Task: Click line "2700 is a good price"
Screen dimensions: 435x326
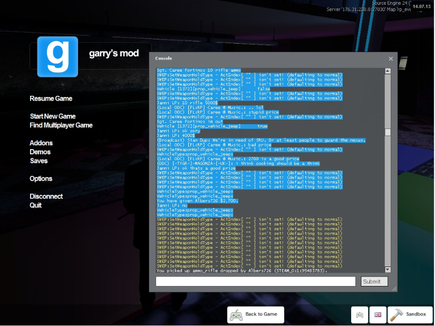Action: pyautogui.click(x=228, y=159)
